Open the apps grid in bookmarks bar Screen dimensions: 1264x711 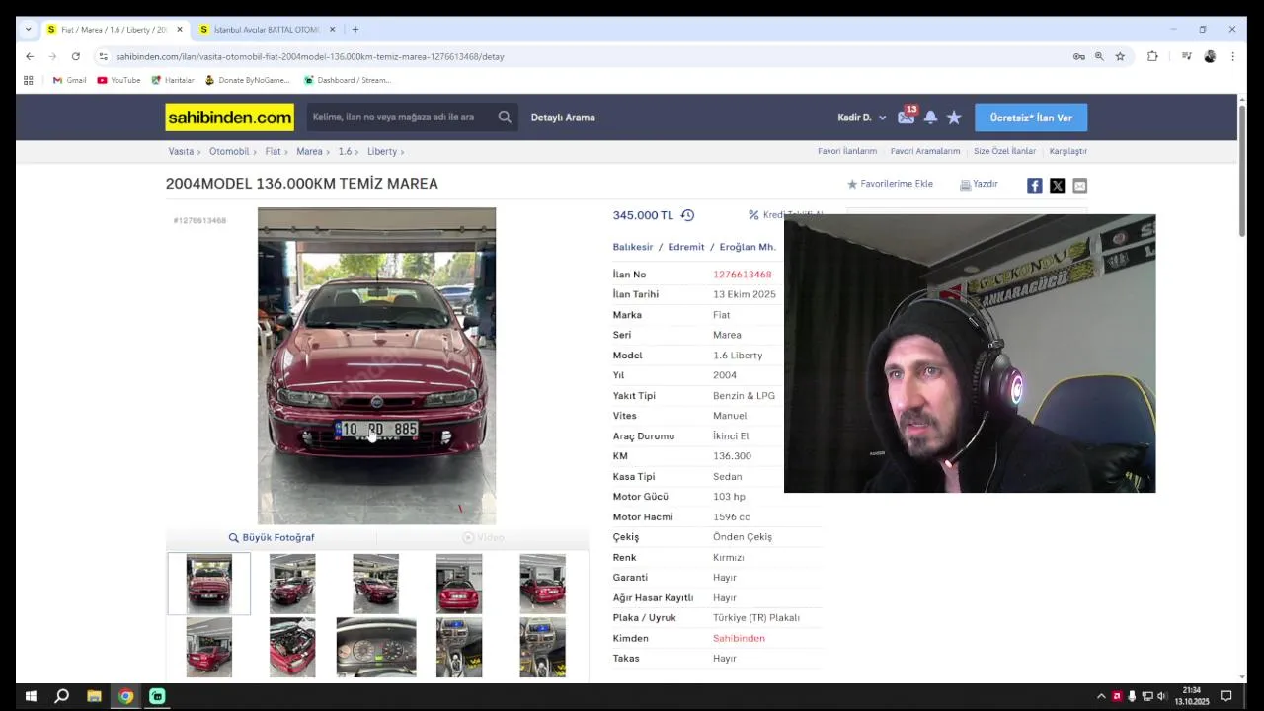[29, 80]
